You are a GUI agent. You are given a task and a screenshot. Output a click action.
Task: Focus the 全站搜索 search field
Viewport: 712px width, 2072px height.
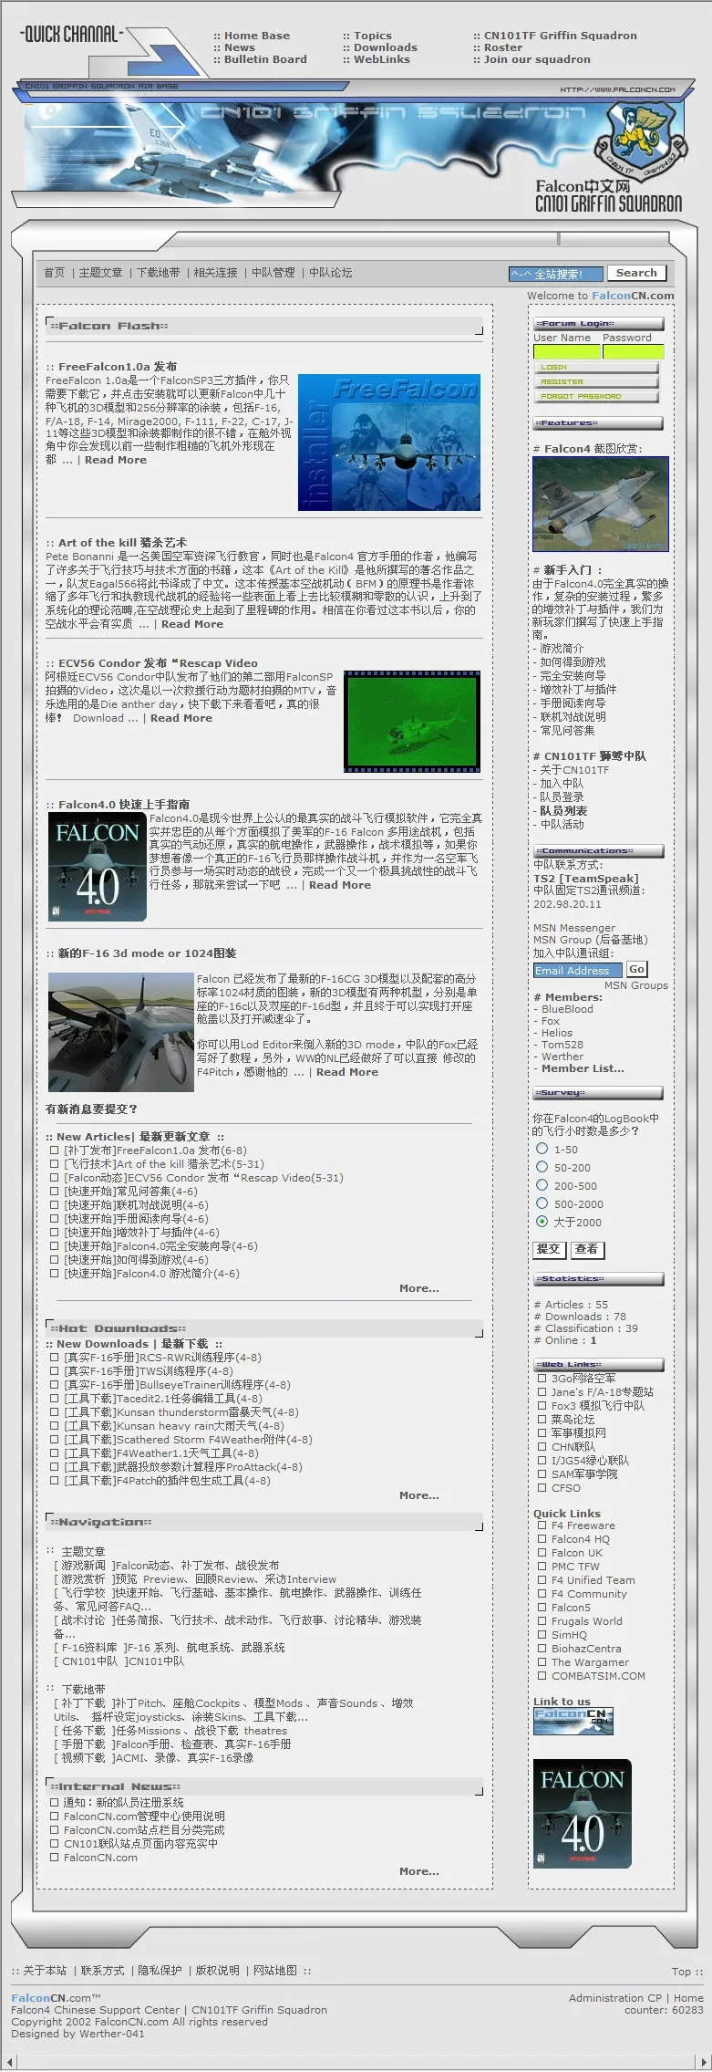click(556, 274)
